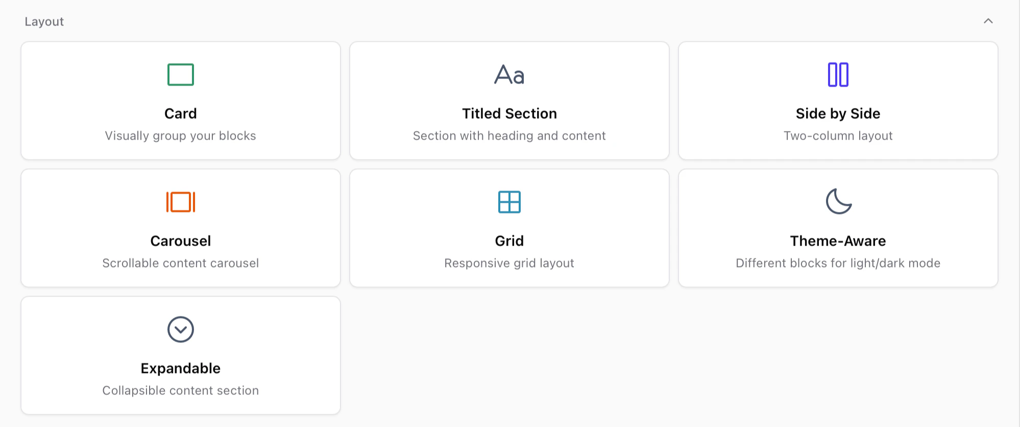Viewport: 1020px width, 427px height.
Task: Select the Theme-Aware moon icon
Action: [838, 201]
